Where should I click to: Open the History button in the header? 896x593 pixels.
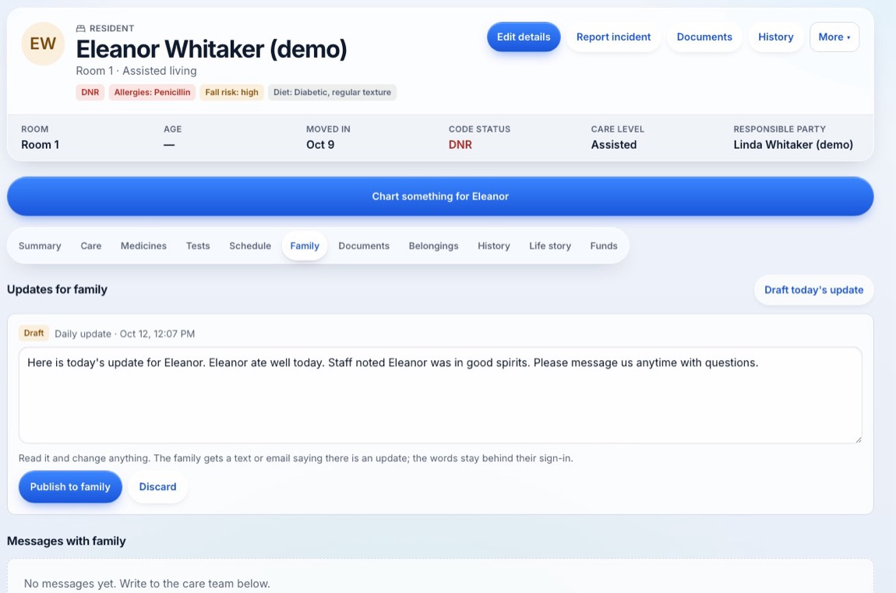click(775, 37)
